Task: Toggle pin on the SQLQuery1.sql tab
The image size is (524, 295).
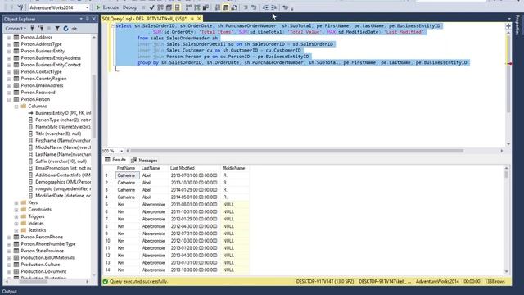Action: 192,19
